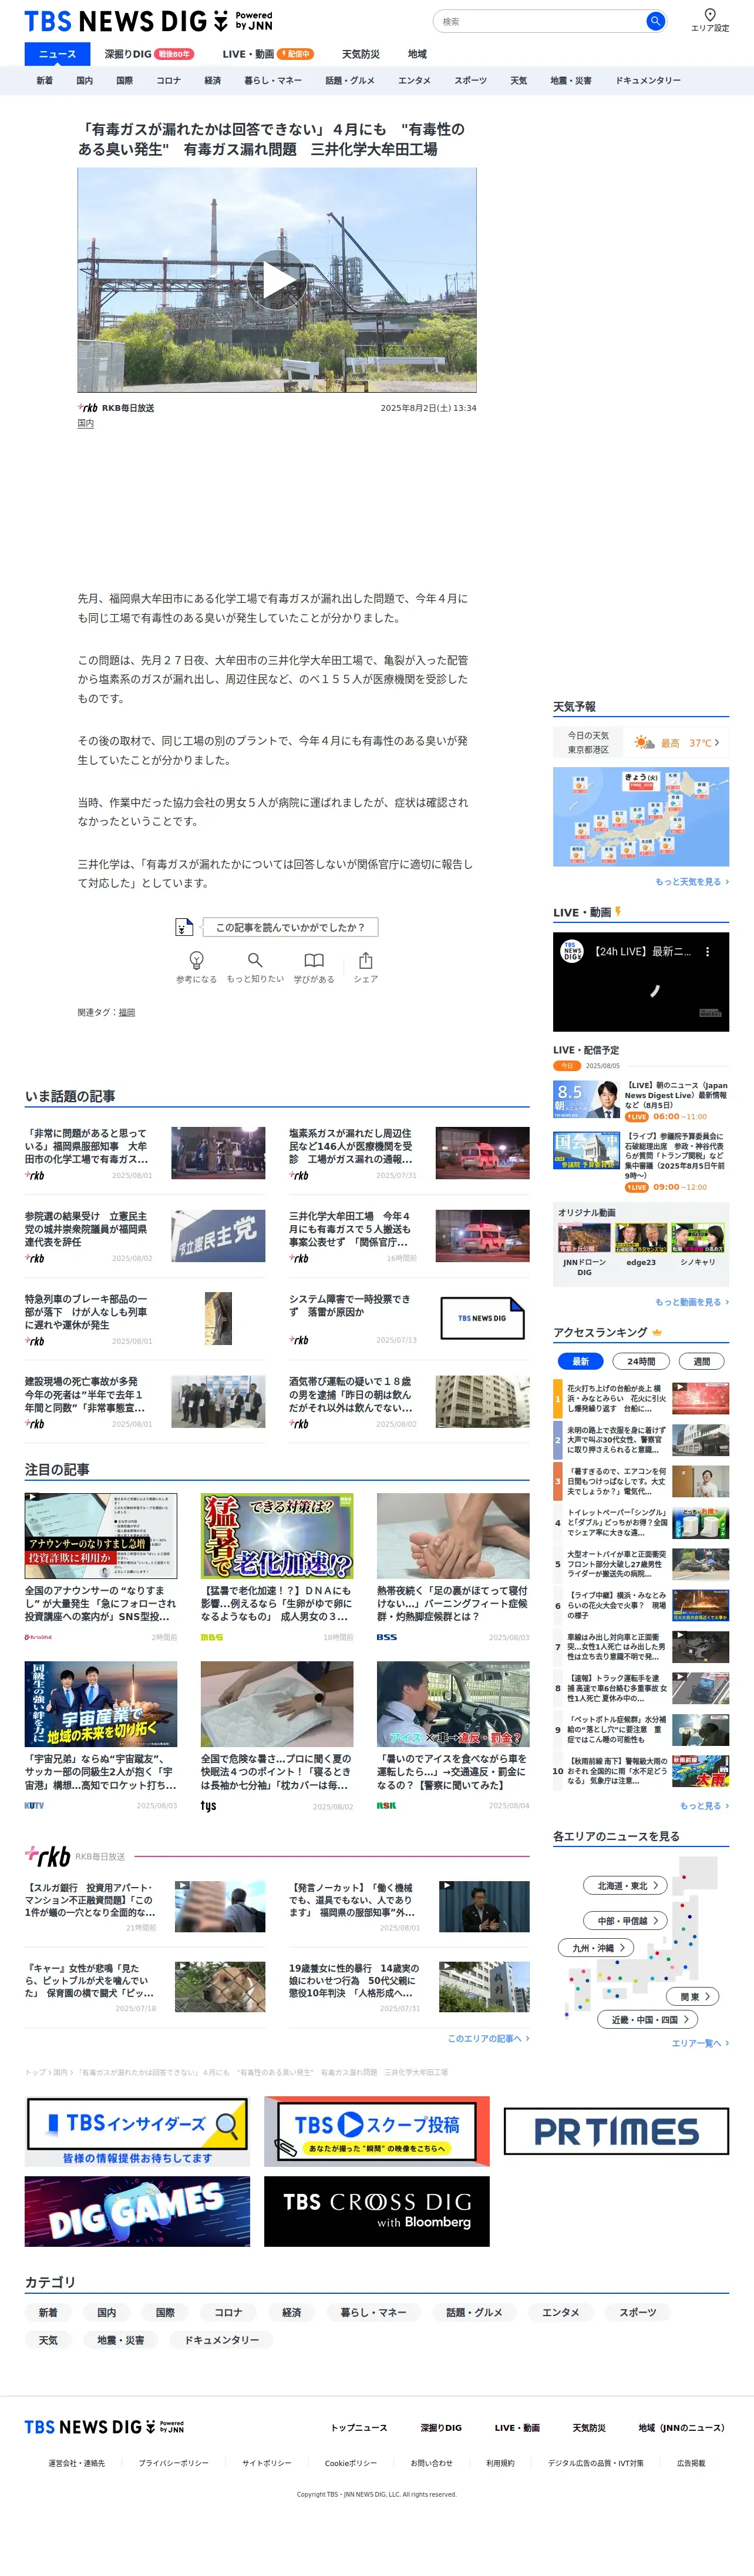Click the TBS NEWS DIG header logo

pos(148,21)
